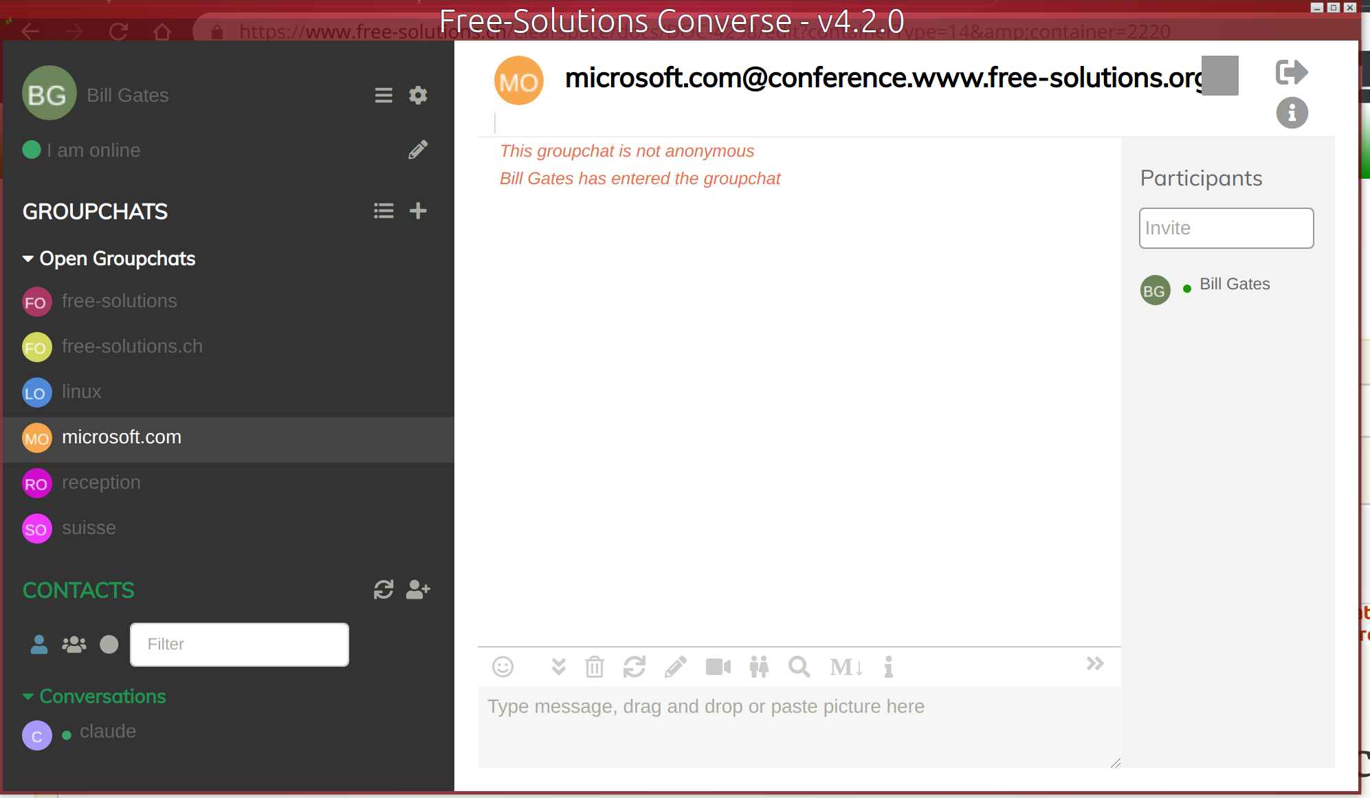Filter contacts by online status circle

(x=109, y=645)
